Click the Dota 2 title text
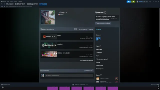 tap(59, 35)
